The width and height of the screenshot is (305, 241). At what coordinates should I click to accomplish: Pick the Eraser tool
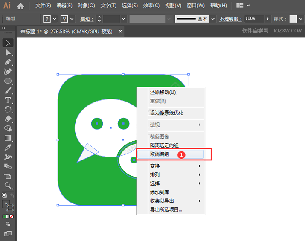click(8, 119)
